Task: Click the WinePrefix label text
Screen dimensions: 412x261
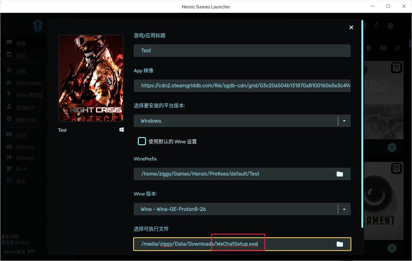Action: [145, 159]
